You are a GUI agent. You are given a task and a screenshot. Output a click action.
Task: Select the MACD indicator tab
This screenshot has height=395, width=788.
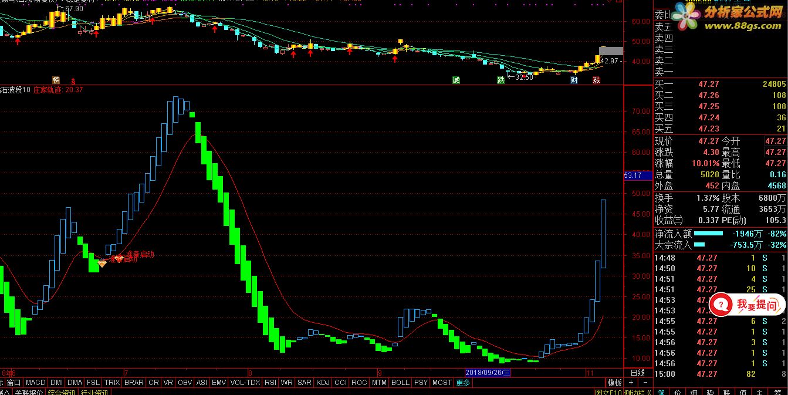click(x=35, y=382)
